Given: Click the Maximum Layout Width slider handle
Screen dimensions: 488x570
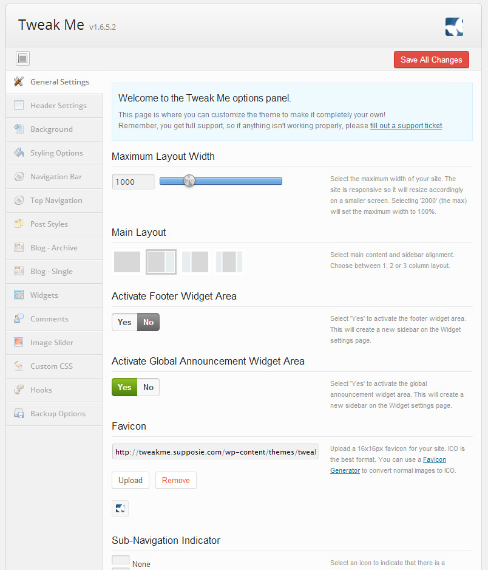Looking at the screenshot, I should coord(189,181).
